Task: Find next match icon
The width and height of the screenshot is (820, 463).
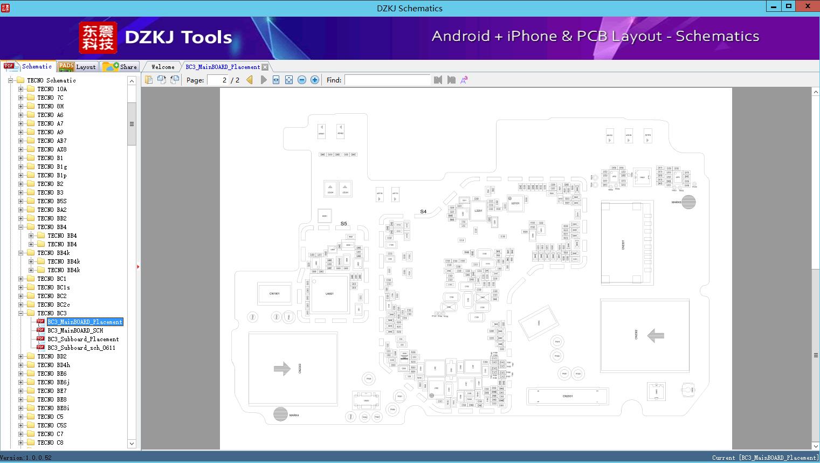Action: 451,80
